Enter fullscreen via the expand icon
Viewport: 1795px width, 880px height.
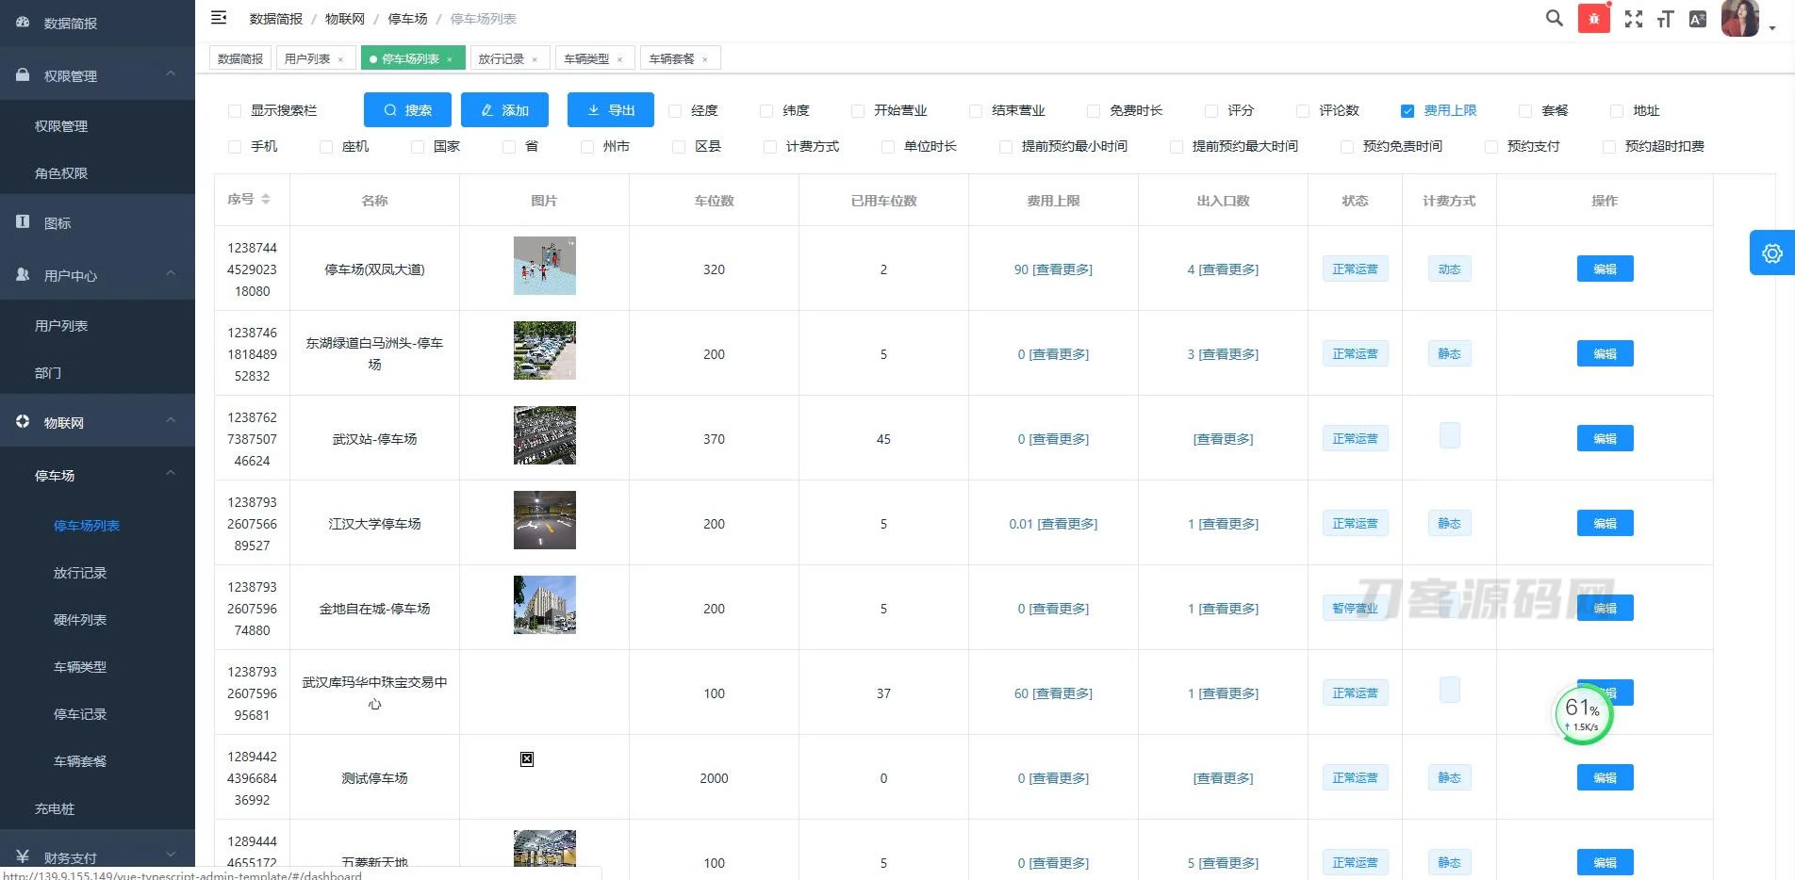coord(1634,18)
